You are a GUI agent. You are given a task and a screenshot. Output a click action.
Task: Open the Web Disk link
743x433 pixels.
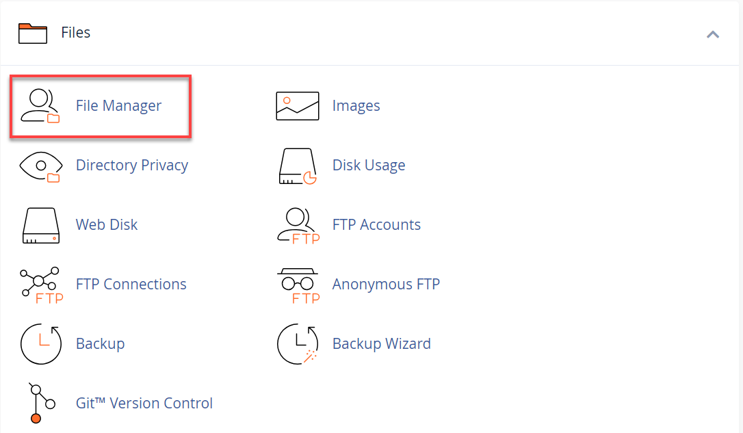pyautogui.click(x=107, y=224)
